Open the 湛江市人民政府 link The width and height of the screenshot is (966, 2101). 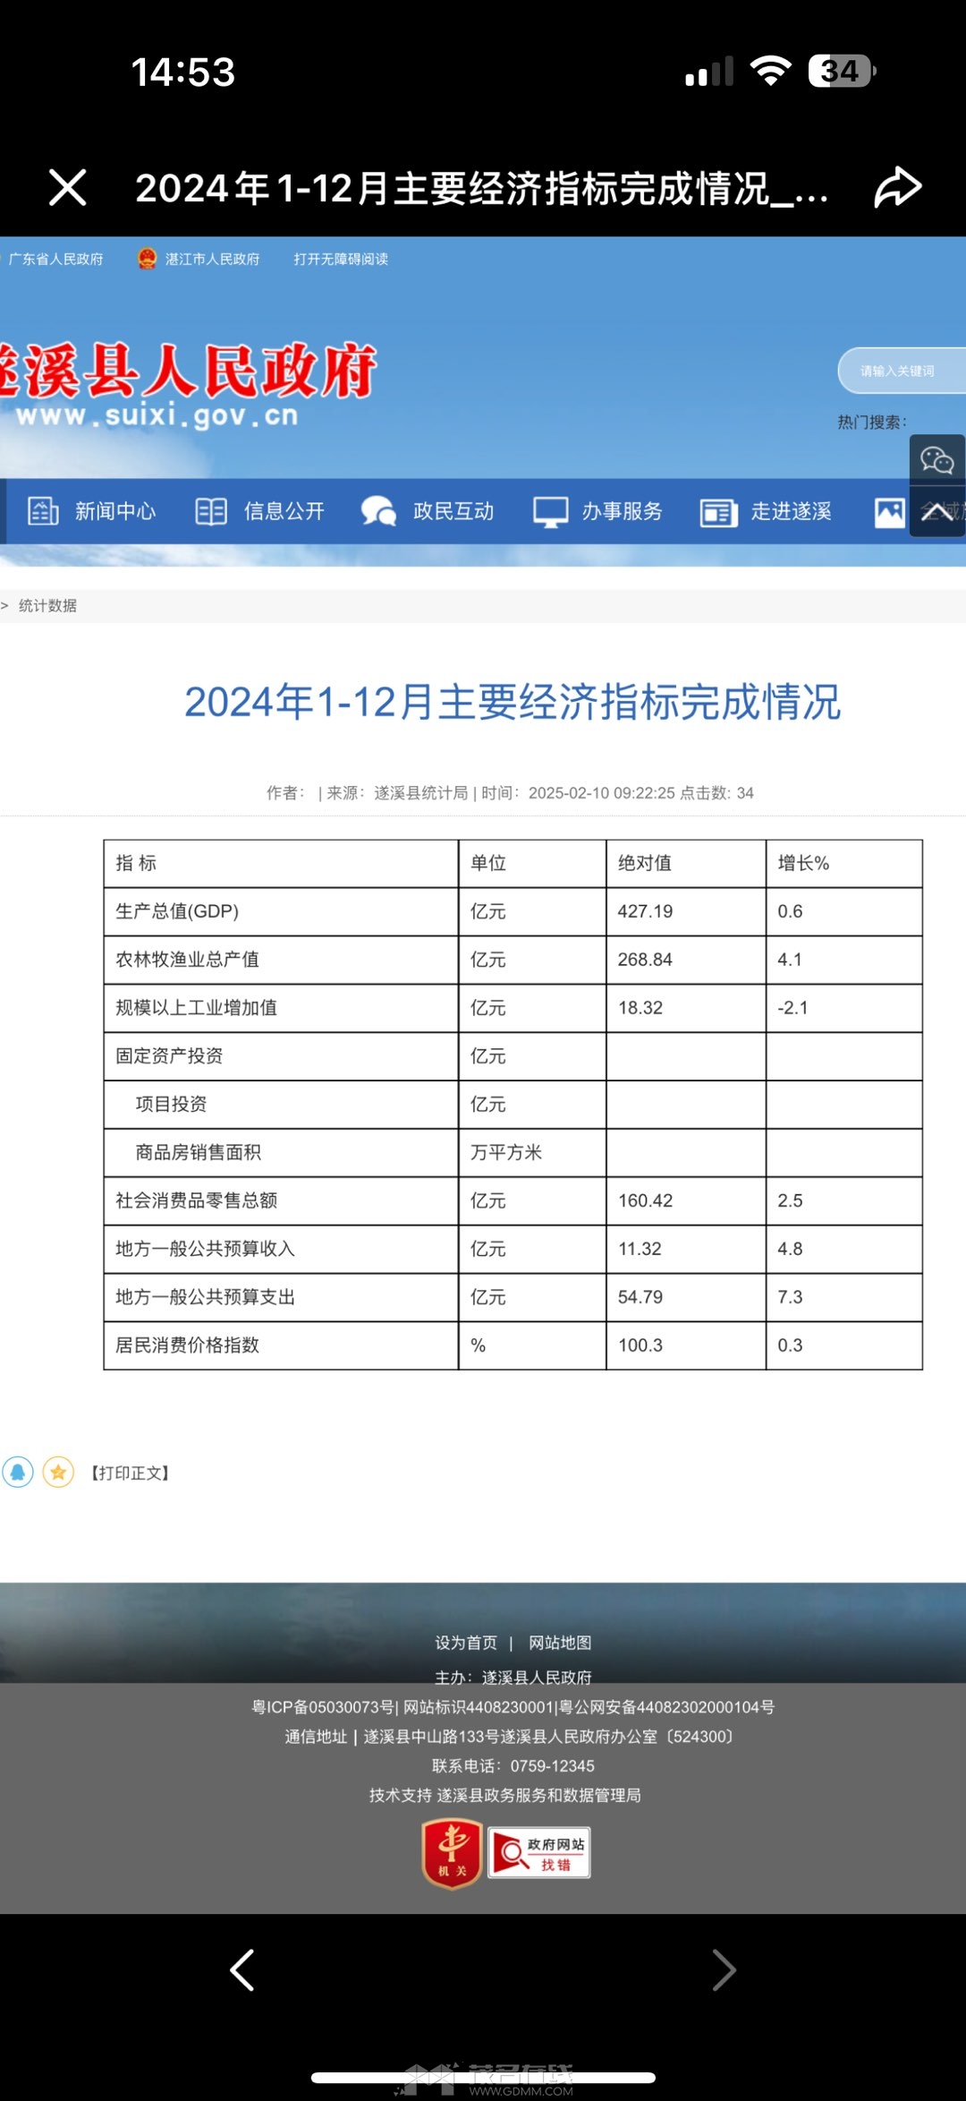(199, 259)
